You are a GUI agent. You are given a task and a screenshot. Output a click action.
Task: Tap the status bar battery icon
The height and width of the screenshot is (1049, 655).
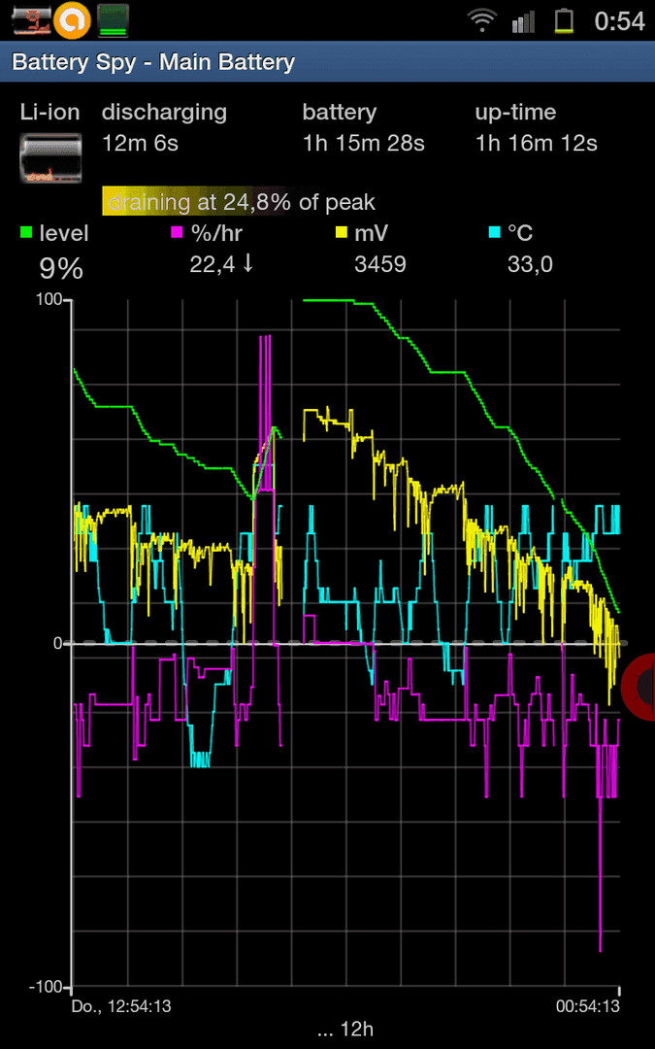pos(565,20)
